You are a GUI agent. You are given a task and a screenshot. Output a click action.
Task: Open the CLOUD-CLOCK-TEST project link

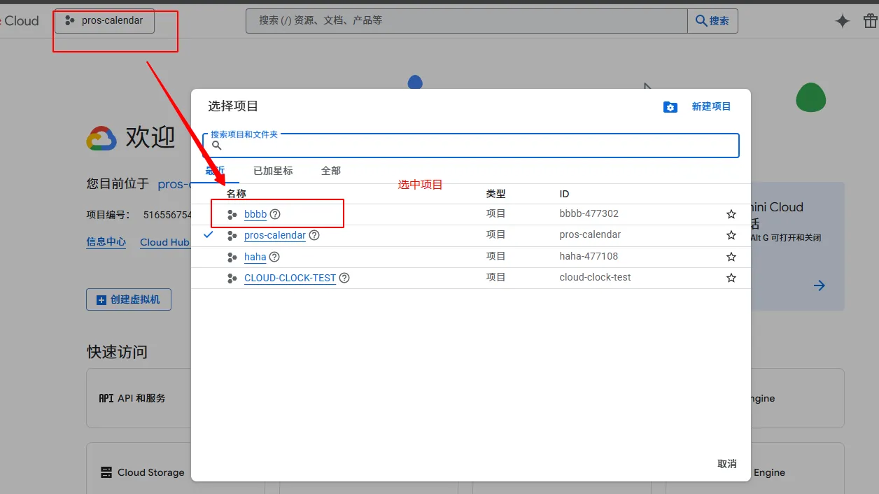tap(290, 278)
